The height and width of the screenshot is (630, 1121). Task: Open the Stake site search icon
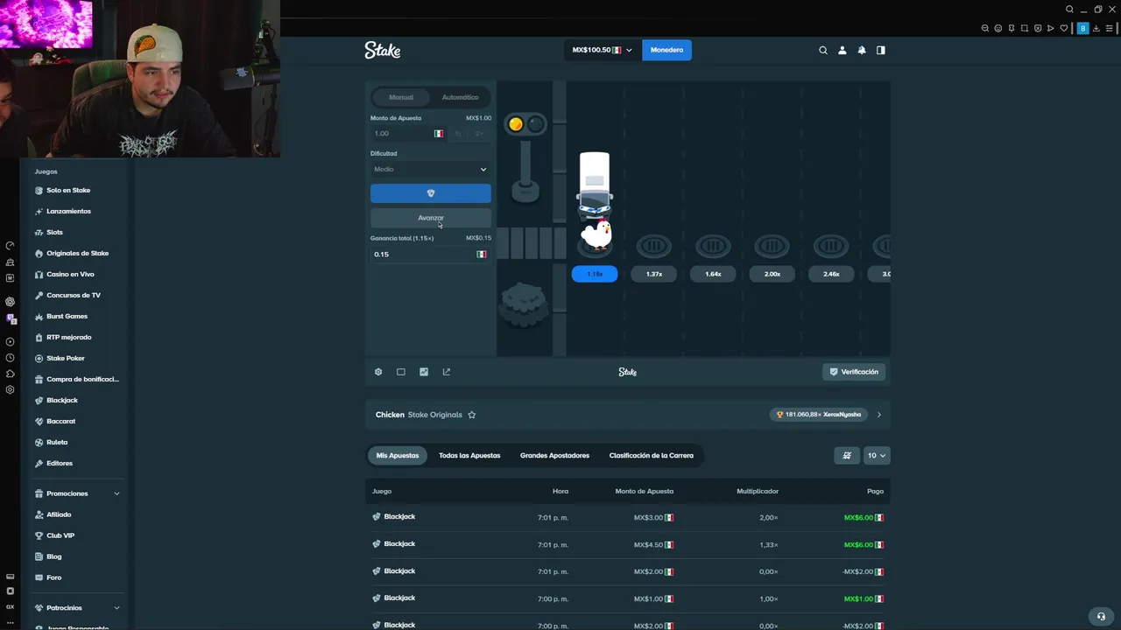tap(822, 50)
